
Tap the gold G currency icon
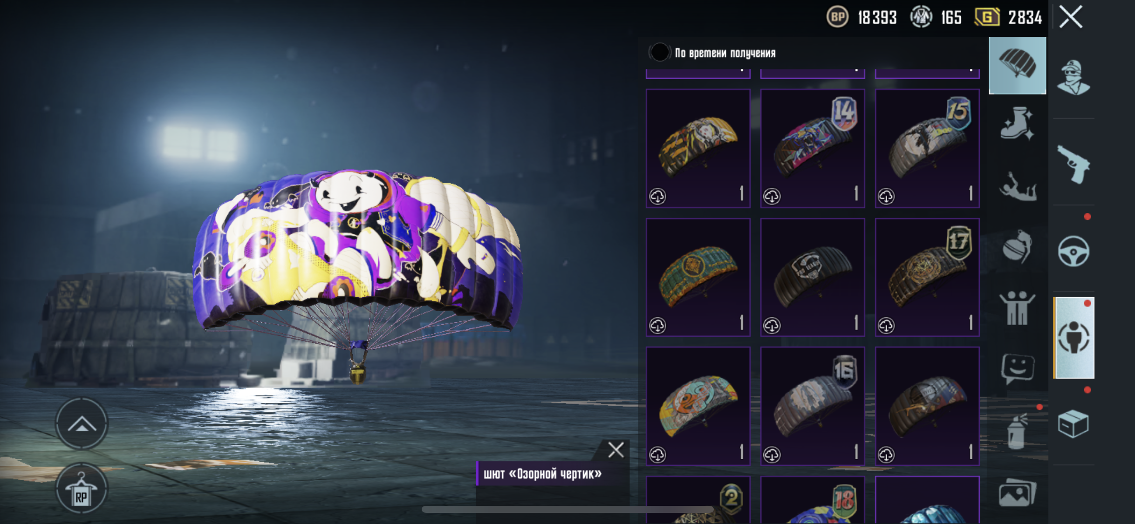click(987, 17)
